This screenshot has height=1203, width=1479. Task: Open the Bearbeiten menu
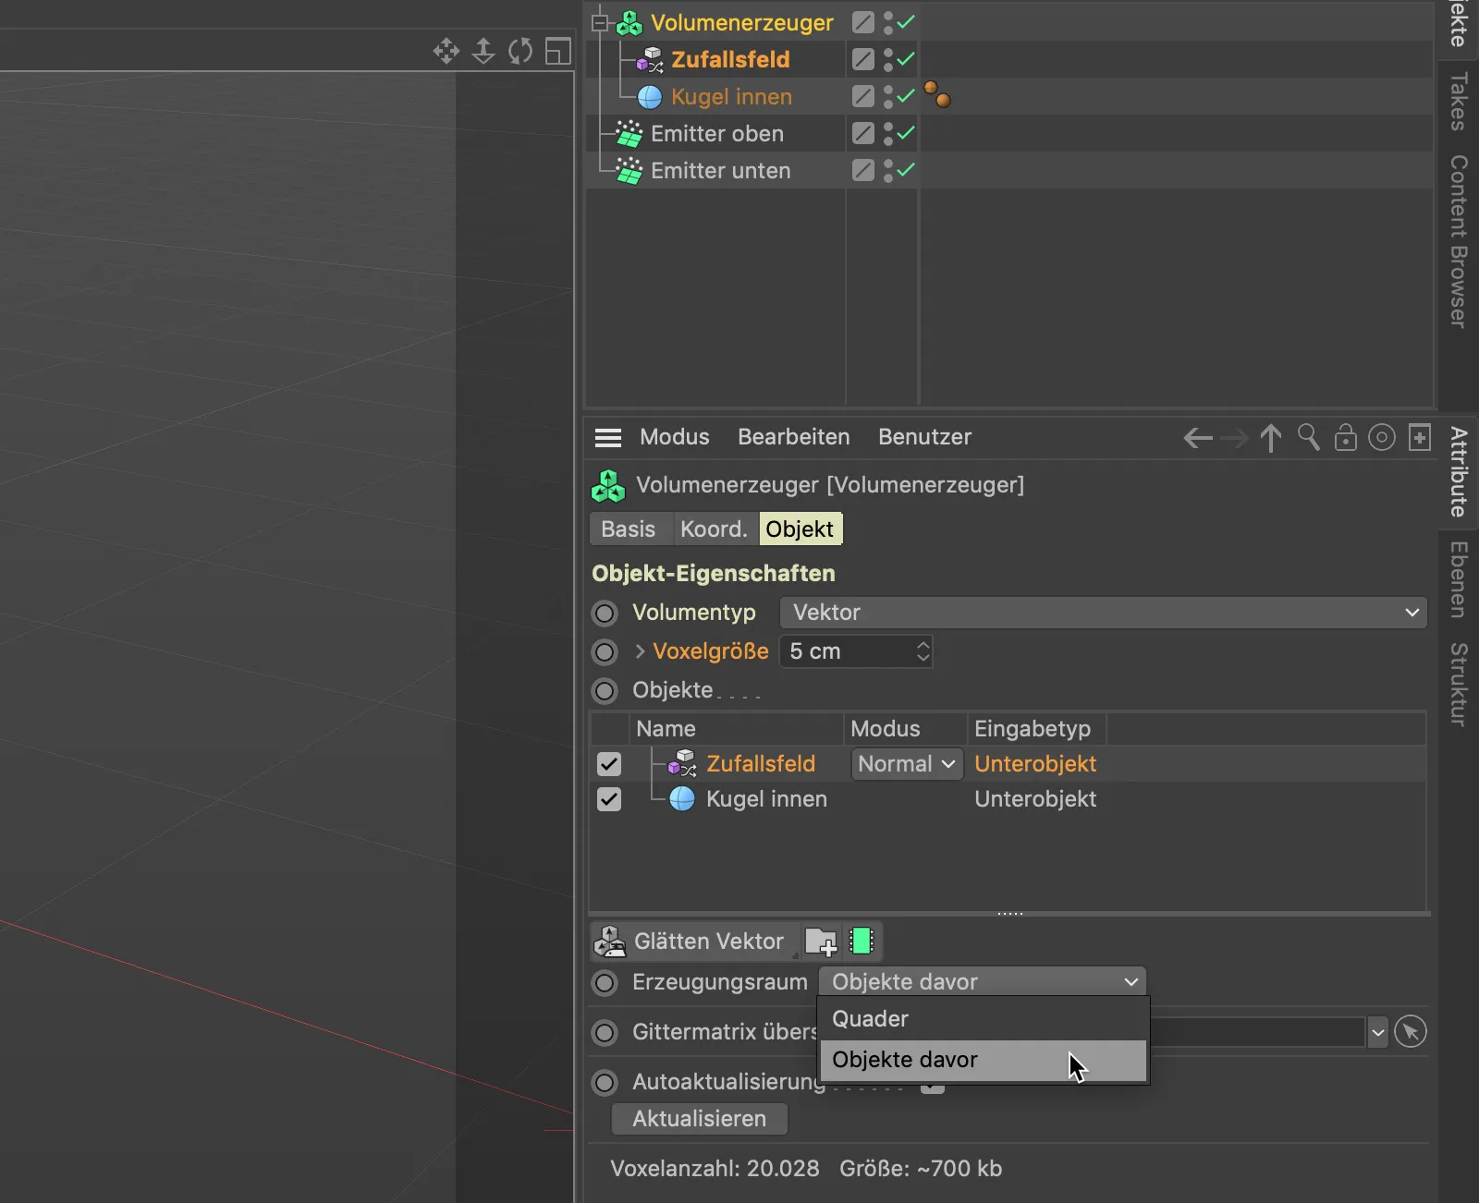coord(794,437)
